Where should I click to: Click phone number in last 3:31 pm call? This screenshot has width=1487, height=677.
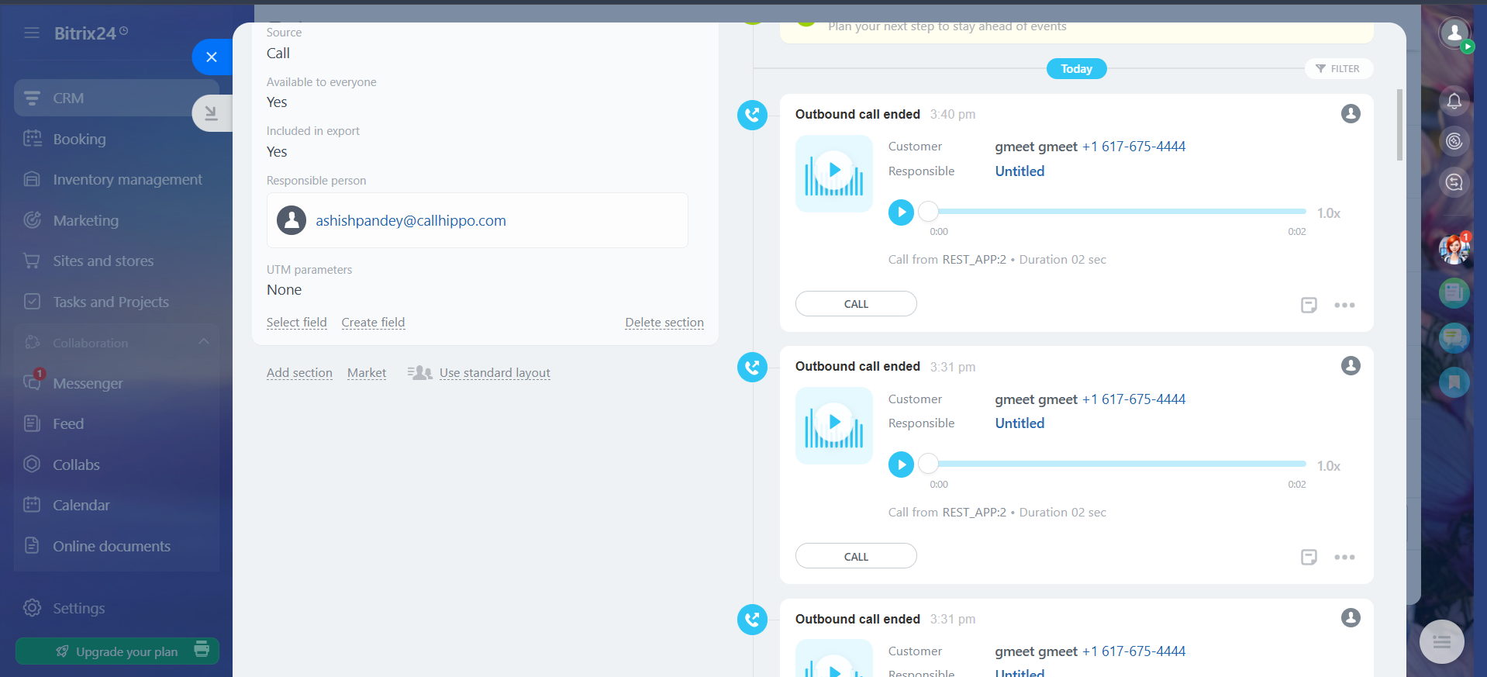[x=1133, y=651]
